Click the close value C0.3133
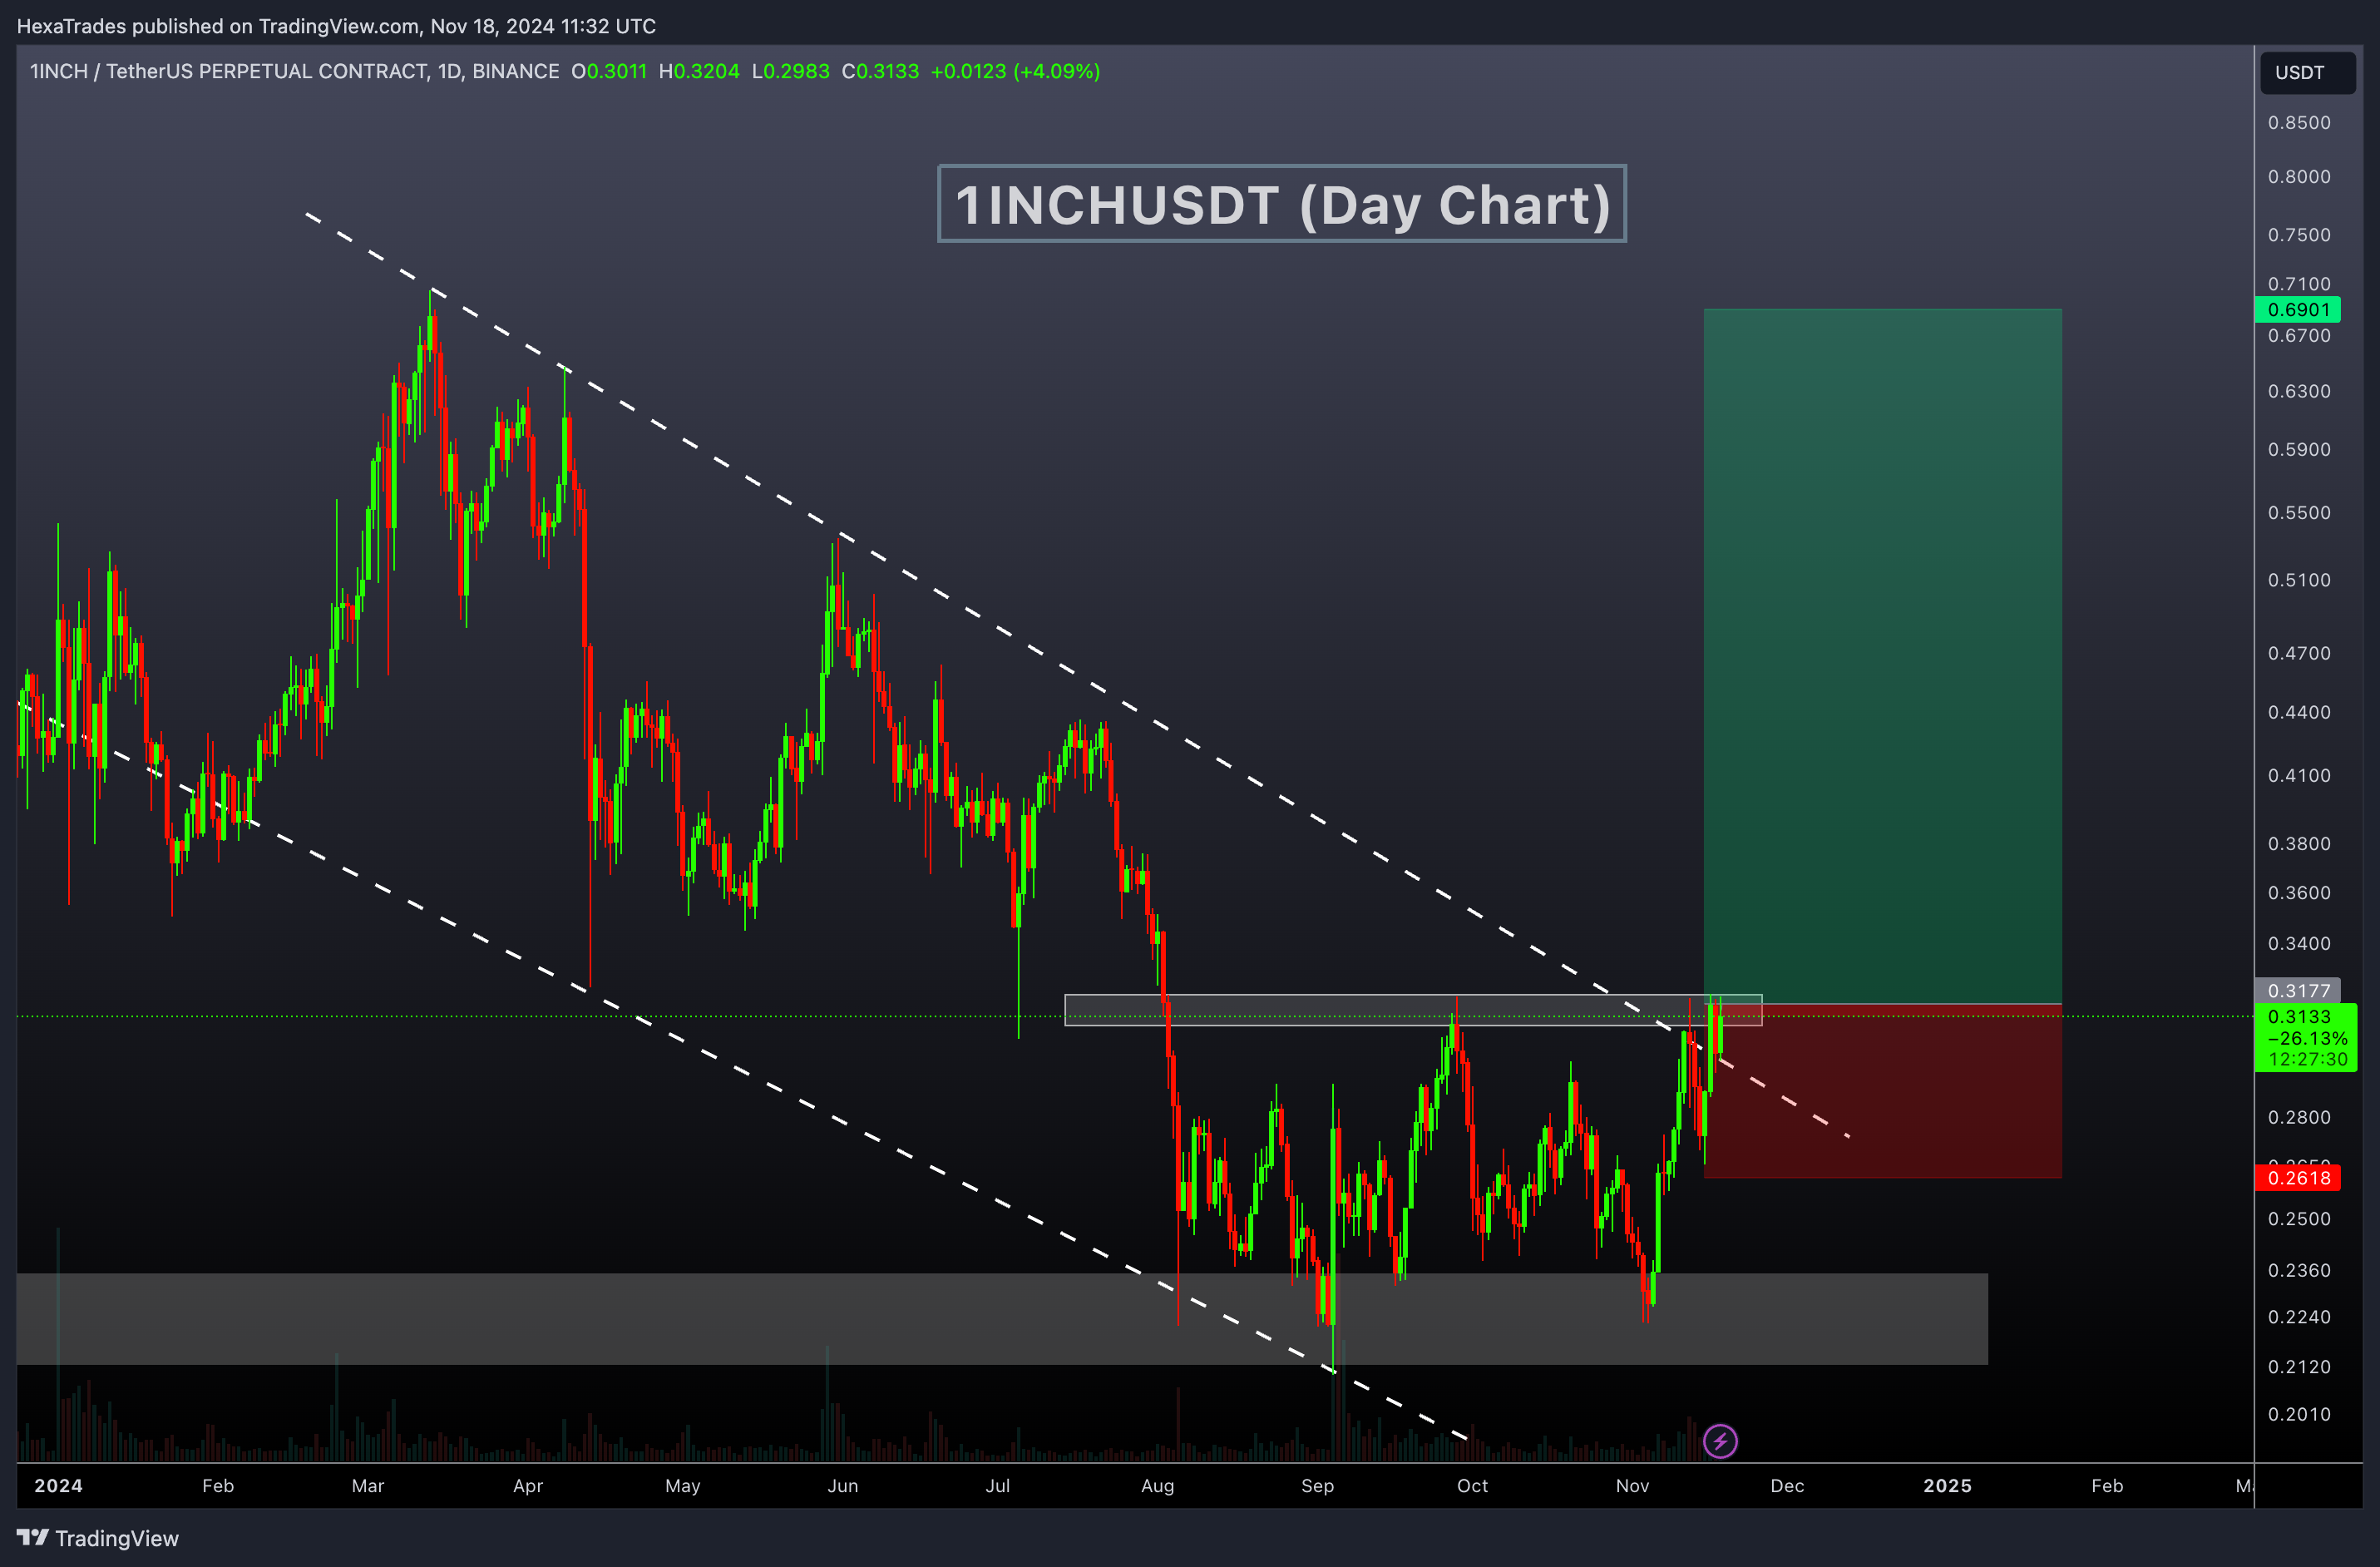Viewport: 2380px width, 1567px height. [880, 71]
